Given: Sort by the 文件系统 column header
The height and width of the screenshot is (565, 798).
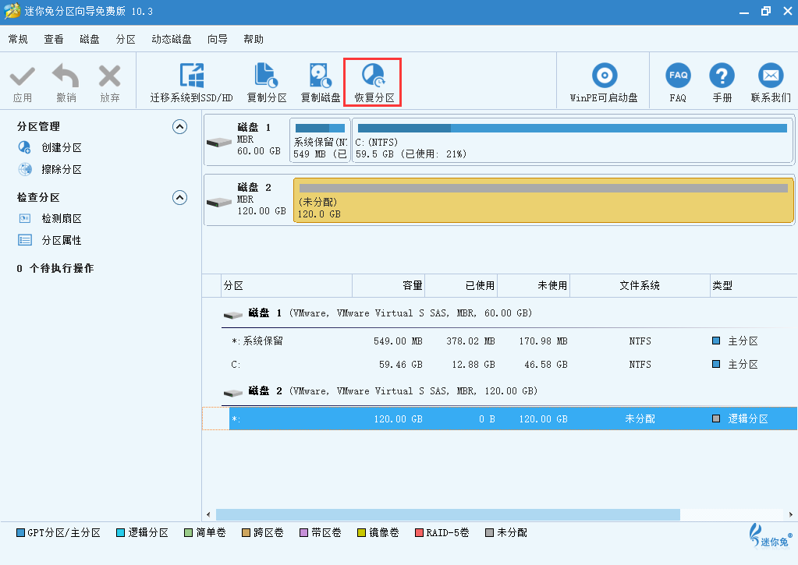Looking at the screenshot, I should pyautogui.click(x=640, y=286).
